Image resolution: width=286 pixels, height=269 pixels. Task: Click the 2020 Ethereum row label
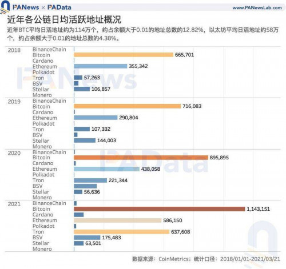45,169
